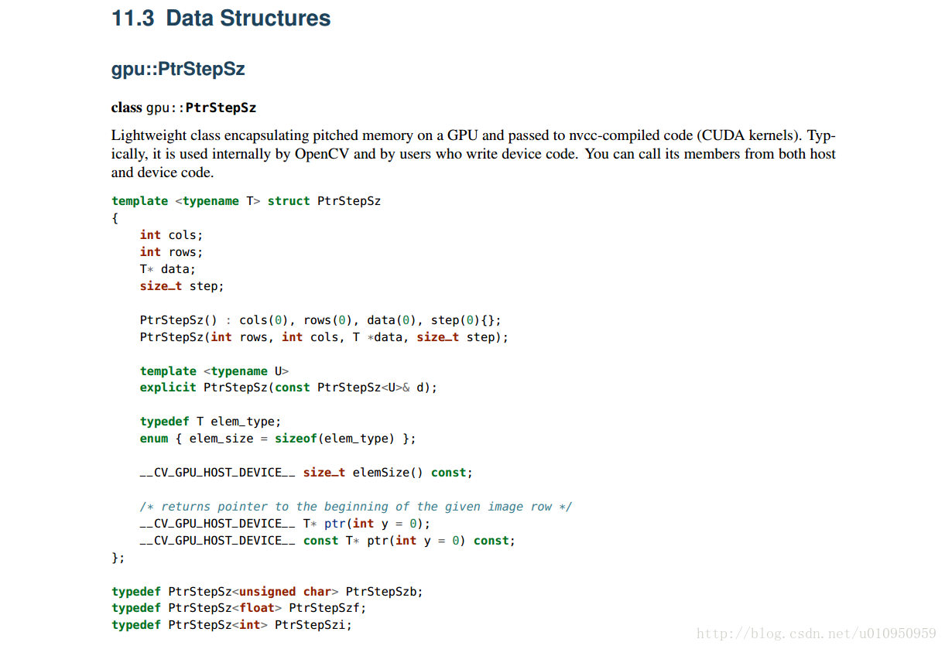This screenshot has width=945, height=649.
Task: Click the blog.csdn.net watermark URL
Action: (x=817, y=634)
